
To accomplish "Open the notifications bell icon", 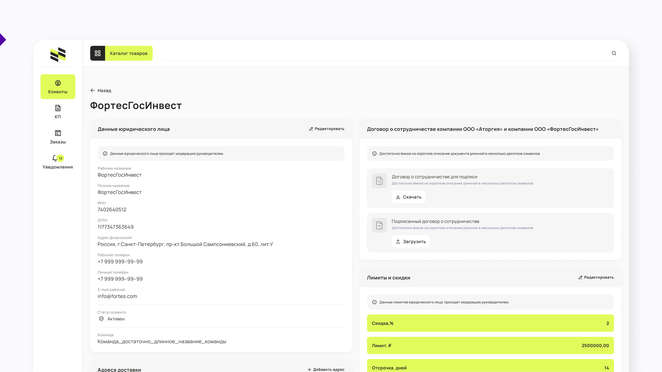I will point(55,158).
